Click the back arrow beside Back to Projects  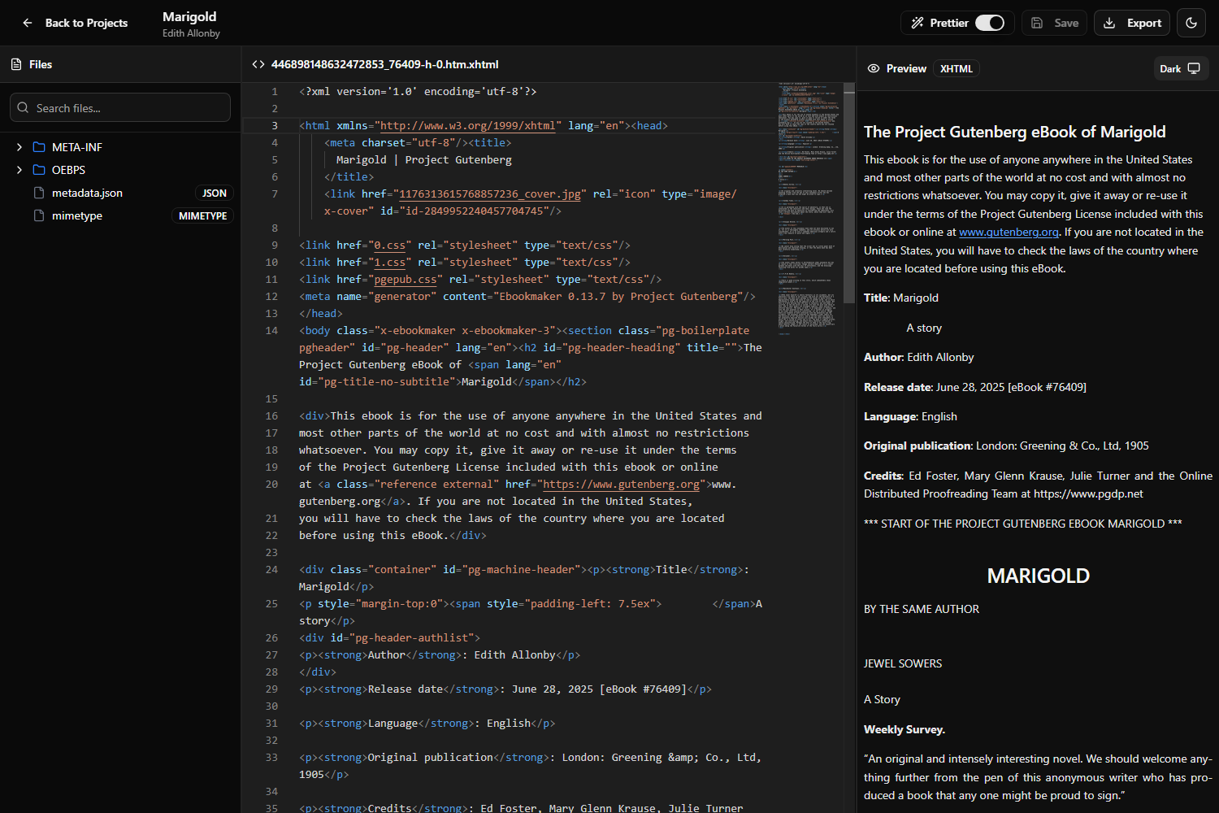tap(27, 23)
